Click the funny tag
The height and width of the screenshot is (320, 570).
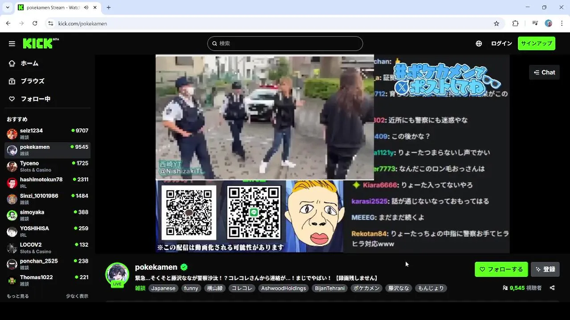tap(191, 288)
